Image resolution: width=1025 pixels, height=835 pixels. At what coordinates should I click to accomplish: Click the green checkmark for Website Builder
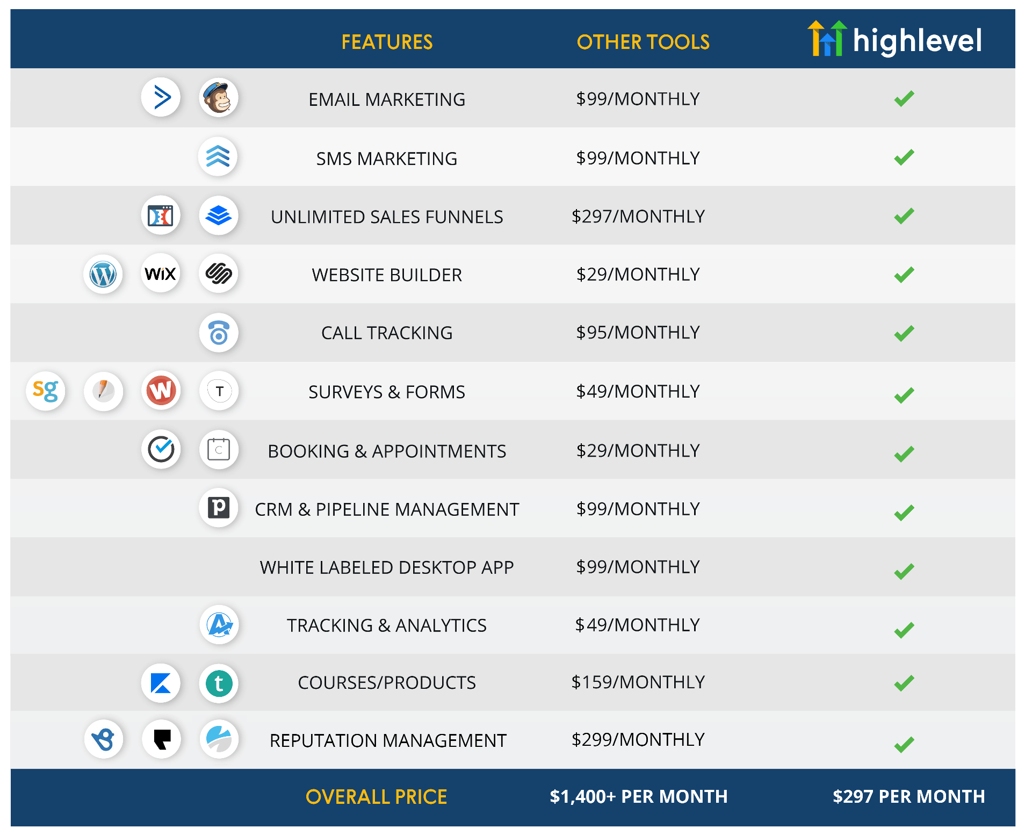[x=904, y=275]
